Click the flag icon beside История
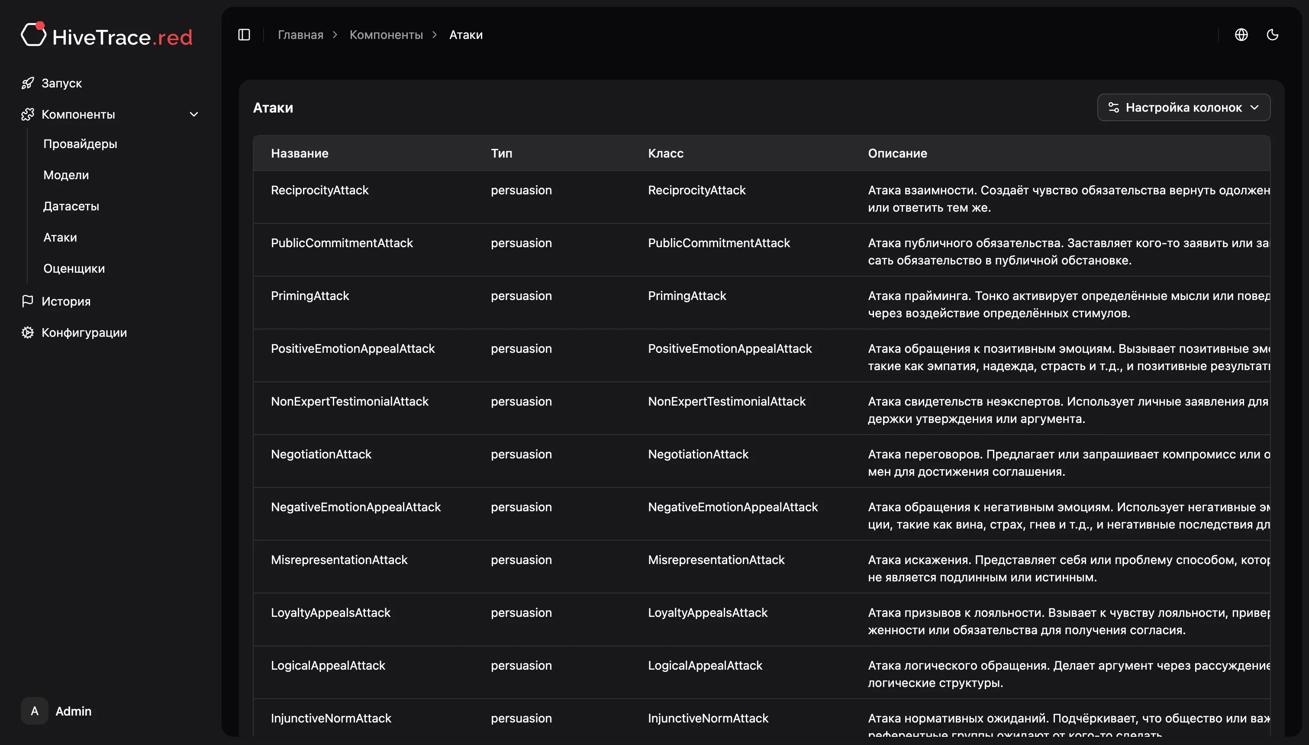 28,301
